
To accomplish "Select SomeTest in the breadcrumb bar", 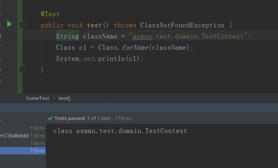I will [x=37, y=98].
